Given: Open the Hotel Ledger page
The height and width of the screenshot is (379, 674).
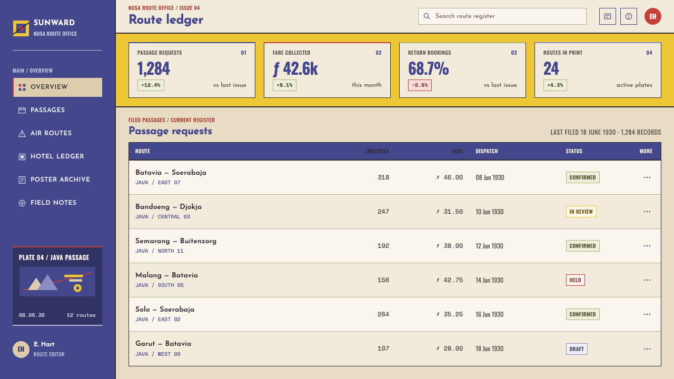Looking at the screenshot, I should tap(57, 157).
